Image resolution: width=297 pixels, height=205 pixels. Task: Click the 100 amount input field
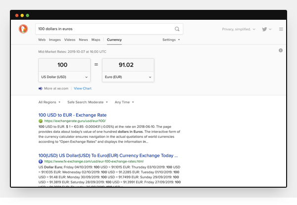coord(64,65)
